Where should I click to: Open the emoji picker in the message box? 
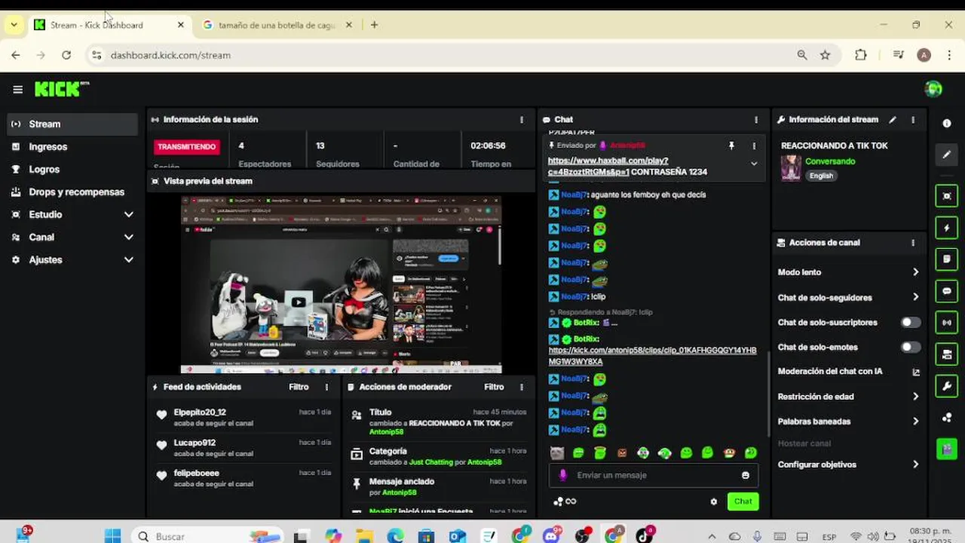746,475
